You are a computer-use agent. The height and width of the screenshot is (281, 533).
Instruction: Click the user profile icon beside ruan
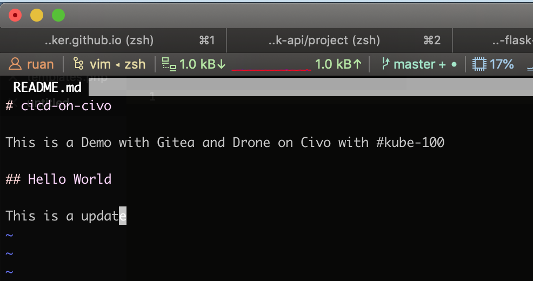[x=15, y=64]
